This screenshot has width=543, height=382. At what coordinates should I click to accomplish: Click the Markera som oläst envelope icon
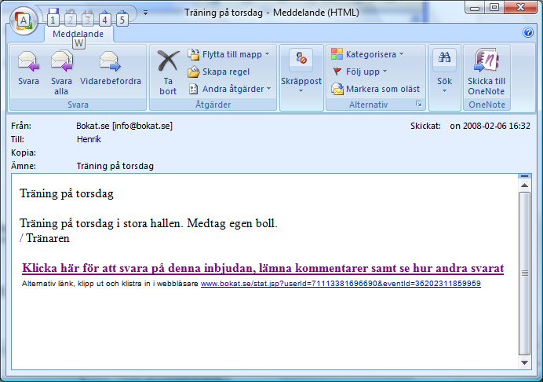pos(337,89)
